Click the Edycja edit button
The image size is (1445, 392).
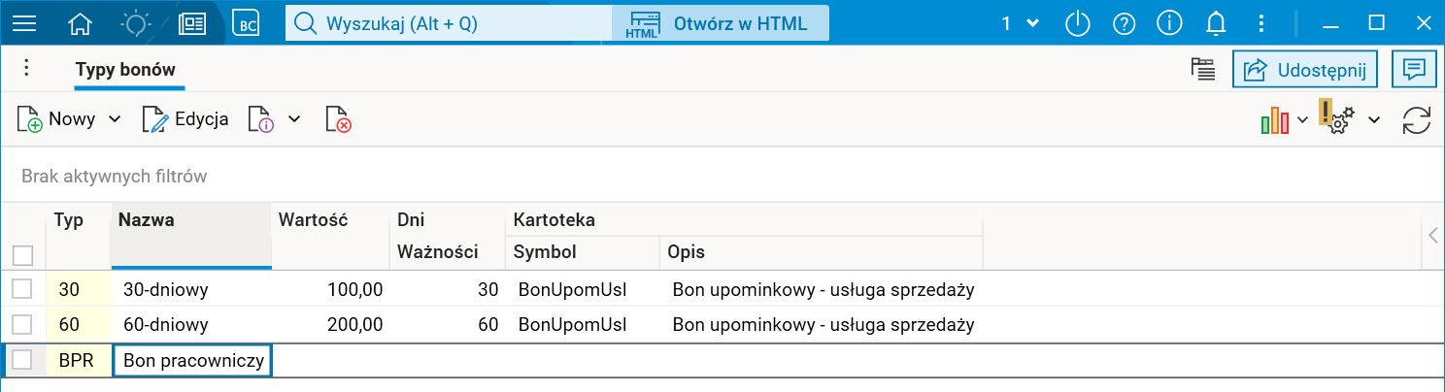[x=185, y=119]
